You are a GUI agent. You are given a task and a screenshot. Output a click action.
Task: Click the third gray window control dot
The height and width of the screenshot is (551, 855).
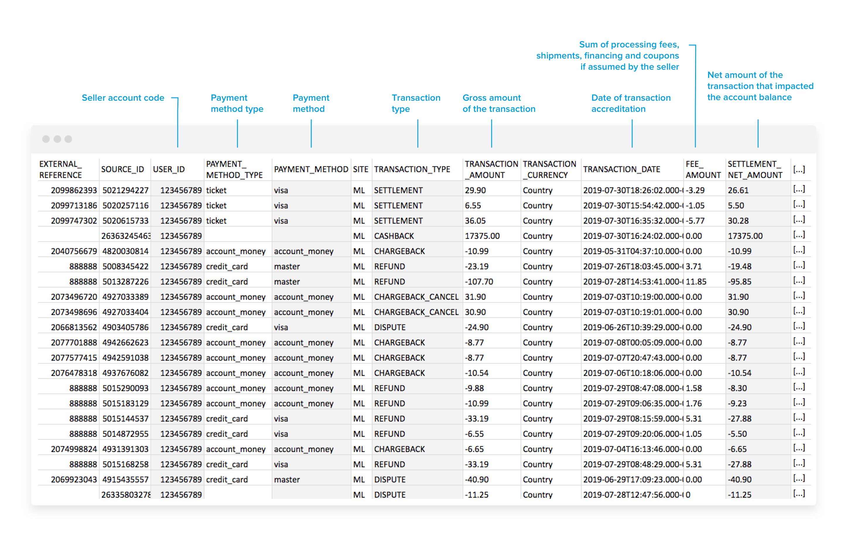68,139
